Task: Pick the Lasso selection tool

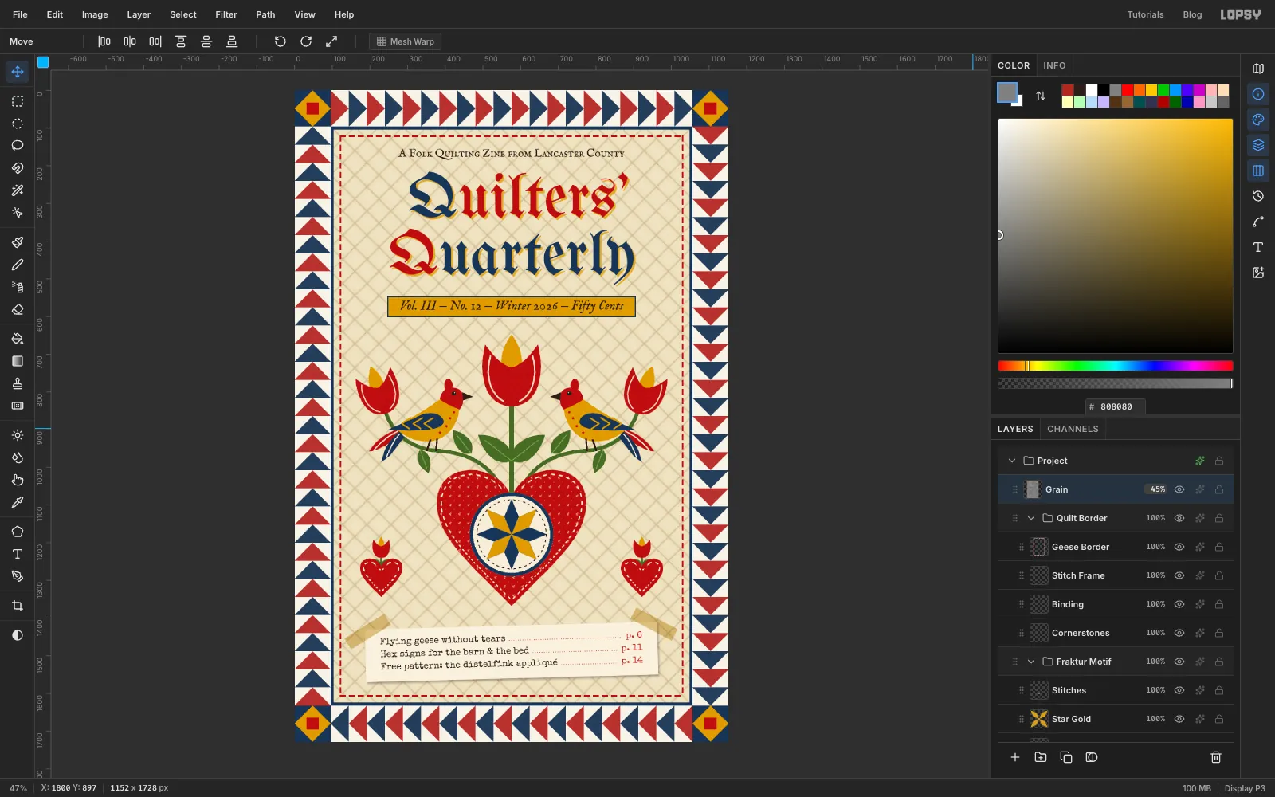Action: (17, 146)
